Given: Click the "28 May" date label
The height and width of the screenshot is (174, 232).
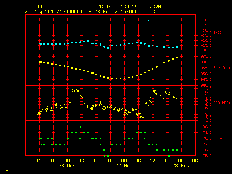Looking at the screenshot, I should (x=181, y=166).
